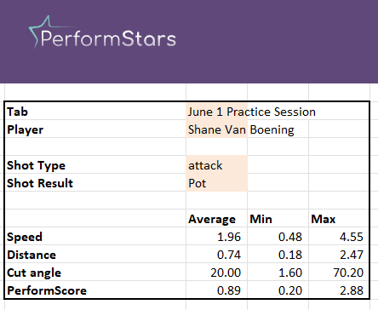Select the Shot Type label cell
378x310 pixels.
95,165
